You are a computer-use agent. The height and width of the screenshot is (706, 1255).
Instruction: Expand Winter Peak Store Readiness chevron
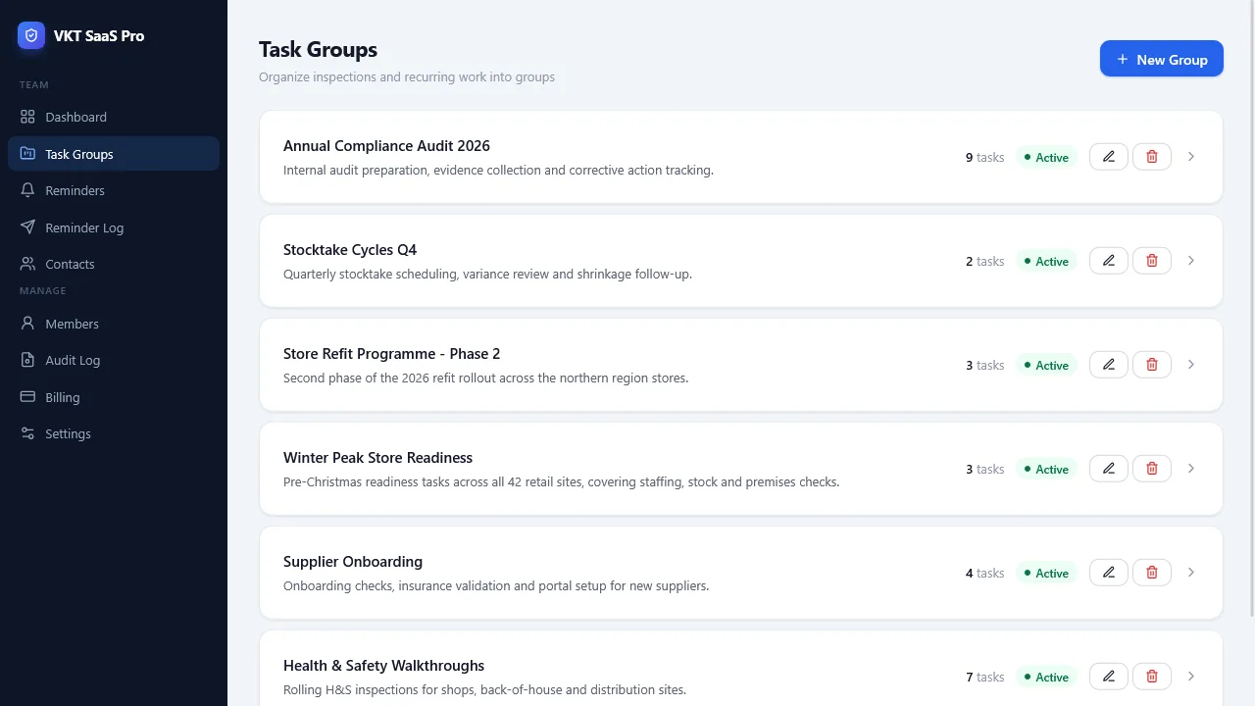click(1191, 469)
